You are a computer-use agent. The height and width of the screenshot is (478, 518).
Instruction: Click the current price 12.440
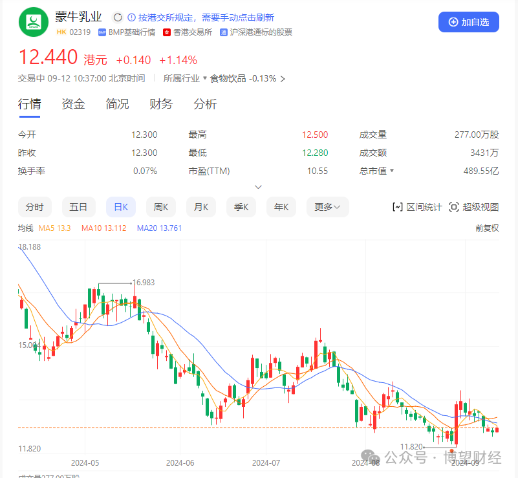click(x=49, y=57)
